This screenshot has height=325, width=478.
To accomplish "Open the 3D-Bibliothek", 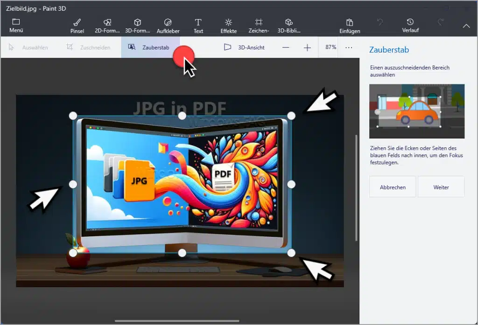I will tap(288, 26).
